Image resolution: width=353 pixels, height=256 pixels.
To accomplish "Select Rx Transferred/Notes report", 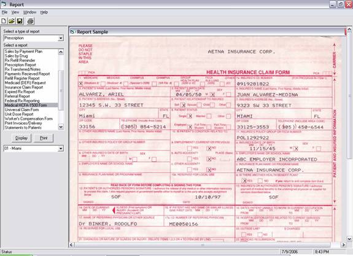I will 23,69.
